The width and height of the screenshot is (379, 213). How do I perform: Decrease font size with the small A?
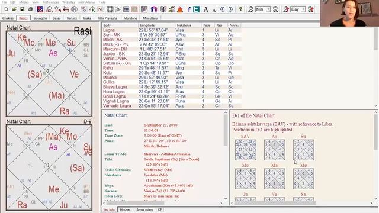[x=214, y=10]
